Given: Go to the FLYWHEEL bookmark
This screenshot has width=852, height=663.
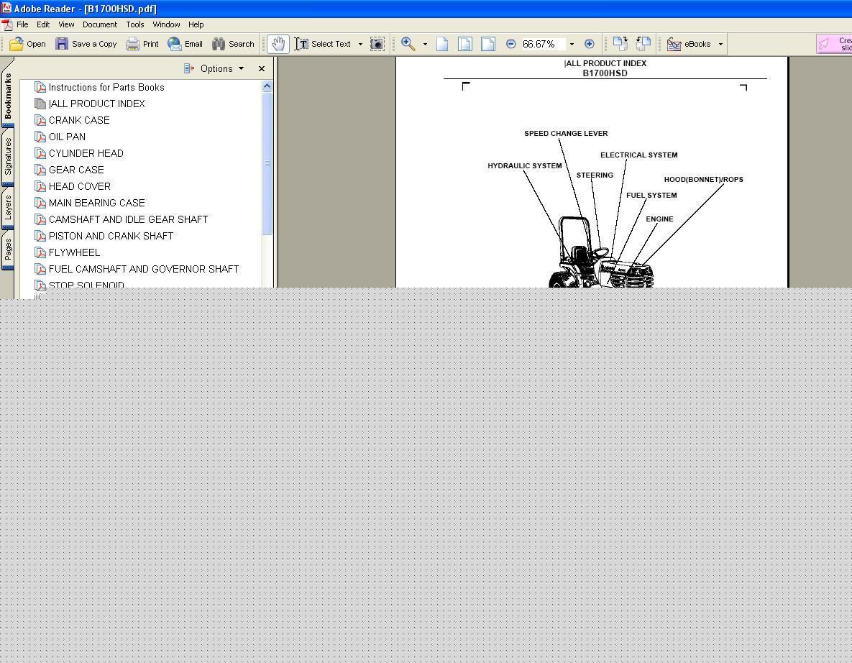Looking at the screenshot, I should pyautogui.click(x=74, y=252).
